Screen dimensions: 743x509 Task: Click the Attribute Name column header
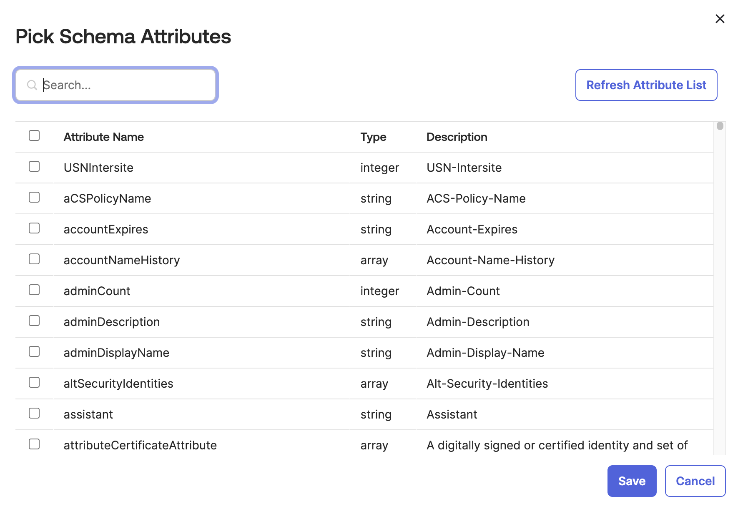click(x=103, y=137)
